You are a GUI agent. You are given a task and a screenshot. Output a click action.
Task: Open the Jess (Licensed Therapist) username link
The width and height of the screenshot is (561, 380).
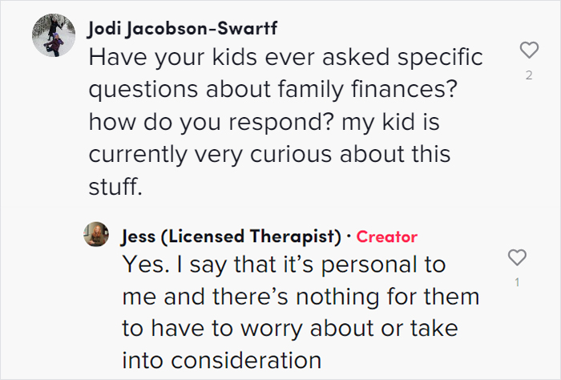tap(231, 236)
